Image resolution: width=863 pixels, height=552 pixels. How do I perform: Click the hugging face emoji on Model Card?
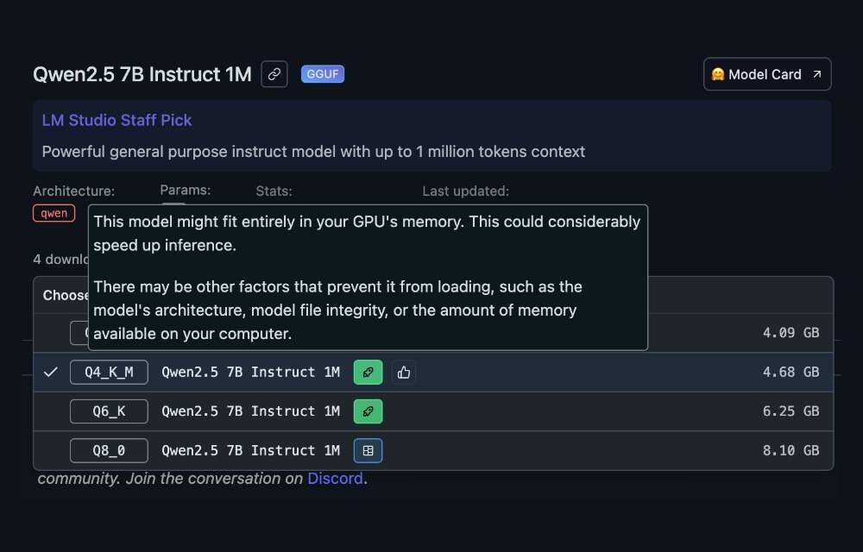click(717, 74)
